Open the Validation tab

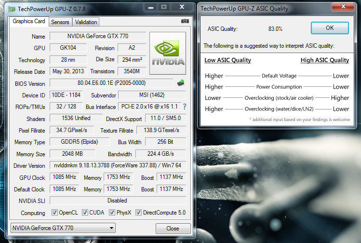click(86, 22)
